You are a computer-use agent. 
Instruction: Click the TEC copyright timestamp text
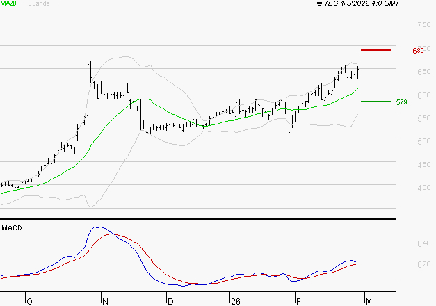(358, 3)
